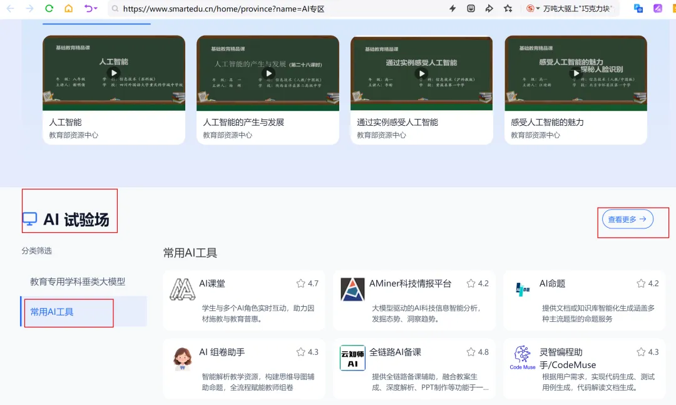
Task: Play the 通过实例感受人工智能 video
Action: 422,73
